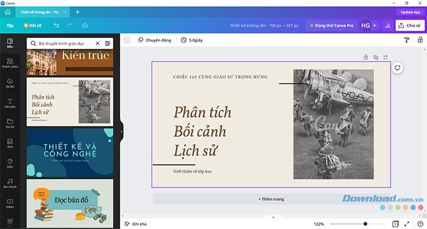The width and height of the screenshot is (427, 229).
Task: Undo the last action
Action: [x=56, y=26]
